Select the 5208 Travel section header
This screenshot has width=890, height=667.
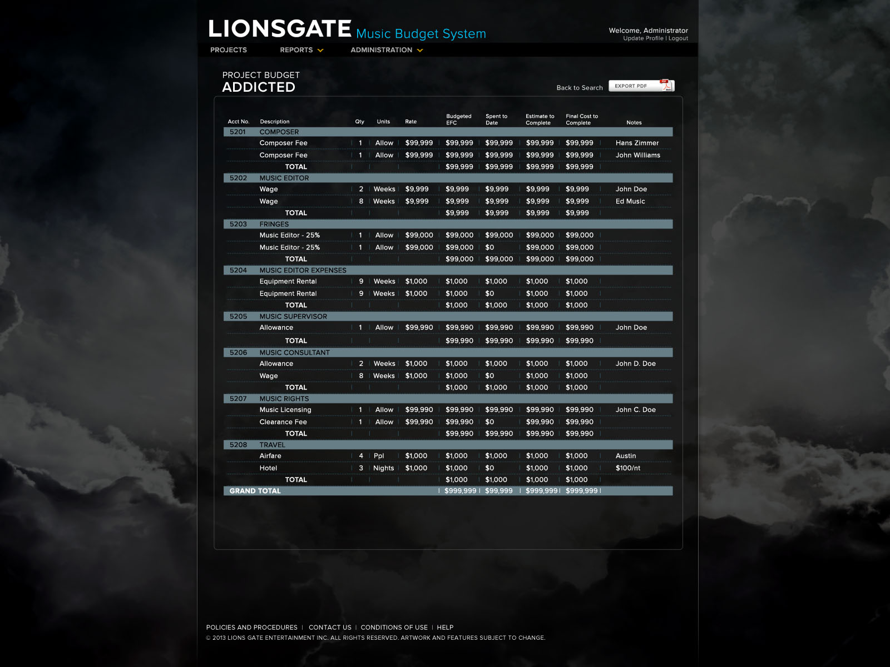point(448,445)
